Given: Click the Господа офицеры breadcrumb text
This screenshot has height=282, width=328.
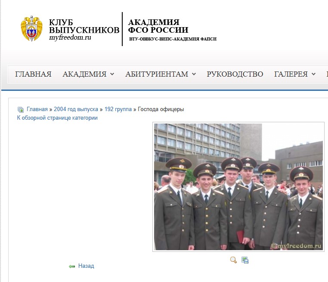Looking at the screenshot, I should click(161, 109).
